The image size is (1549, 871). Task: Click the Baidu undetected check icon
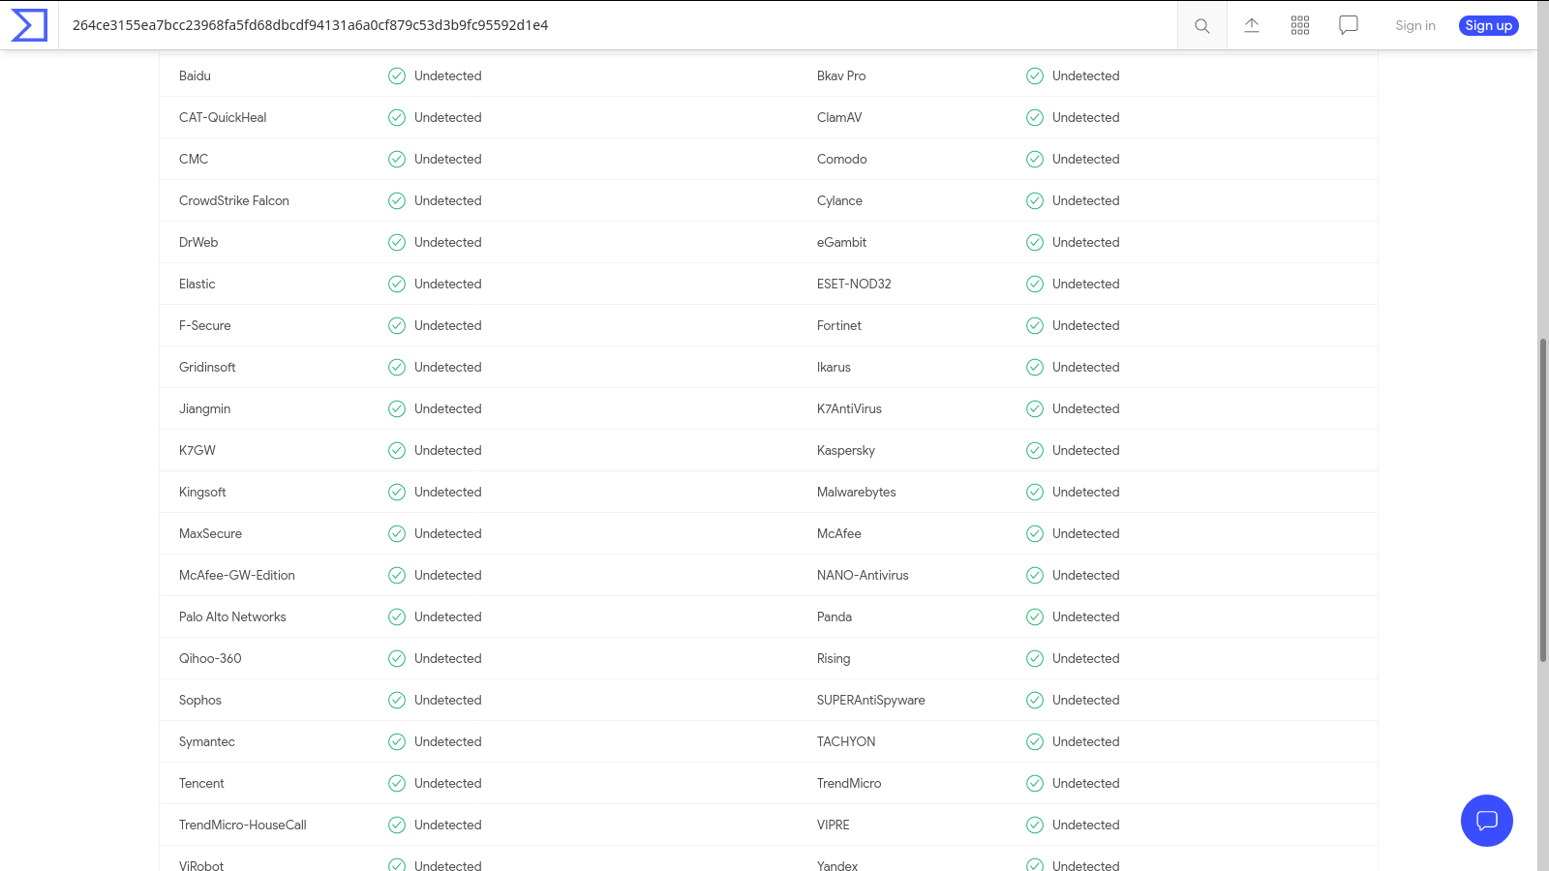[396, 75]
